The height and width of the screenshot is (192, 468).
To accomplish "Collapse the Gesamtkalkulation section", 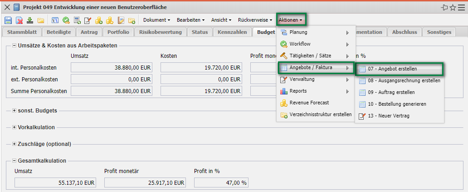I will tap(14, 160).
